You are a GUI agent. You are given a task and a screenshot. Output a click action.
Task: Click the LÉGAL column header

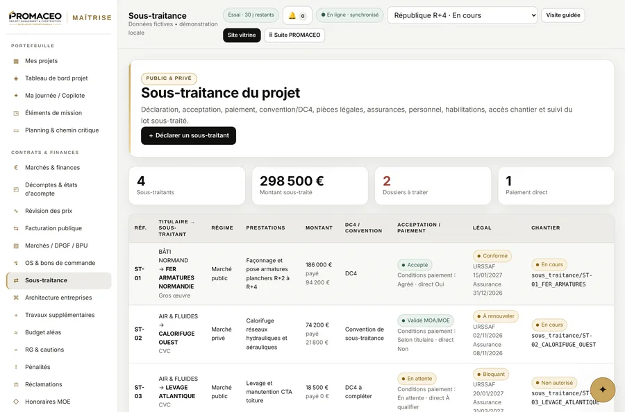click(482, 228)
